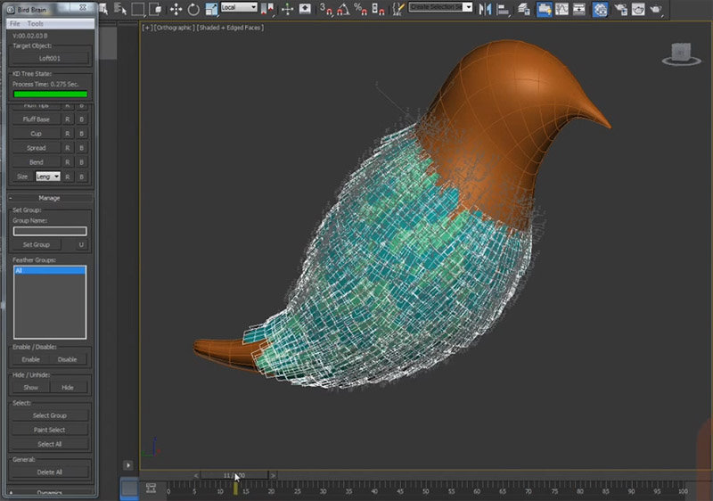
Task: Click the Rectangular Selection Region icon
Action: click(138, 9)
